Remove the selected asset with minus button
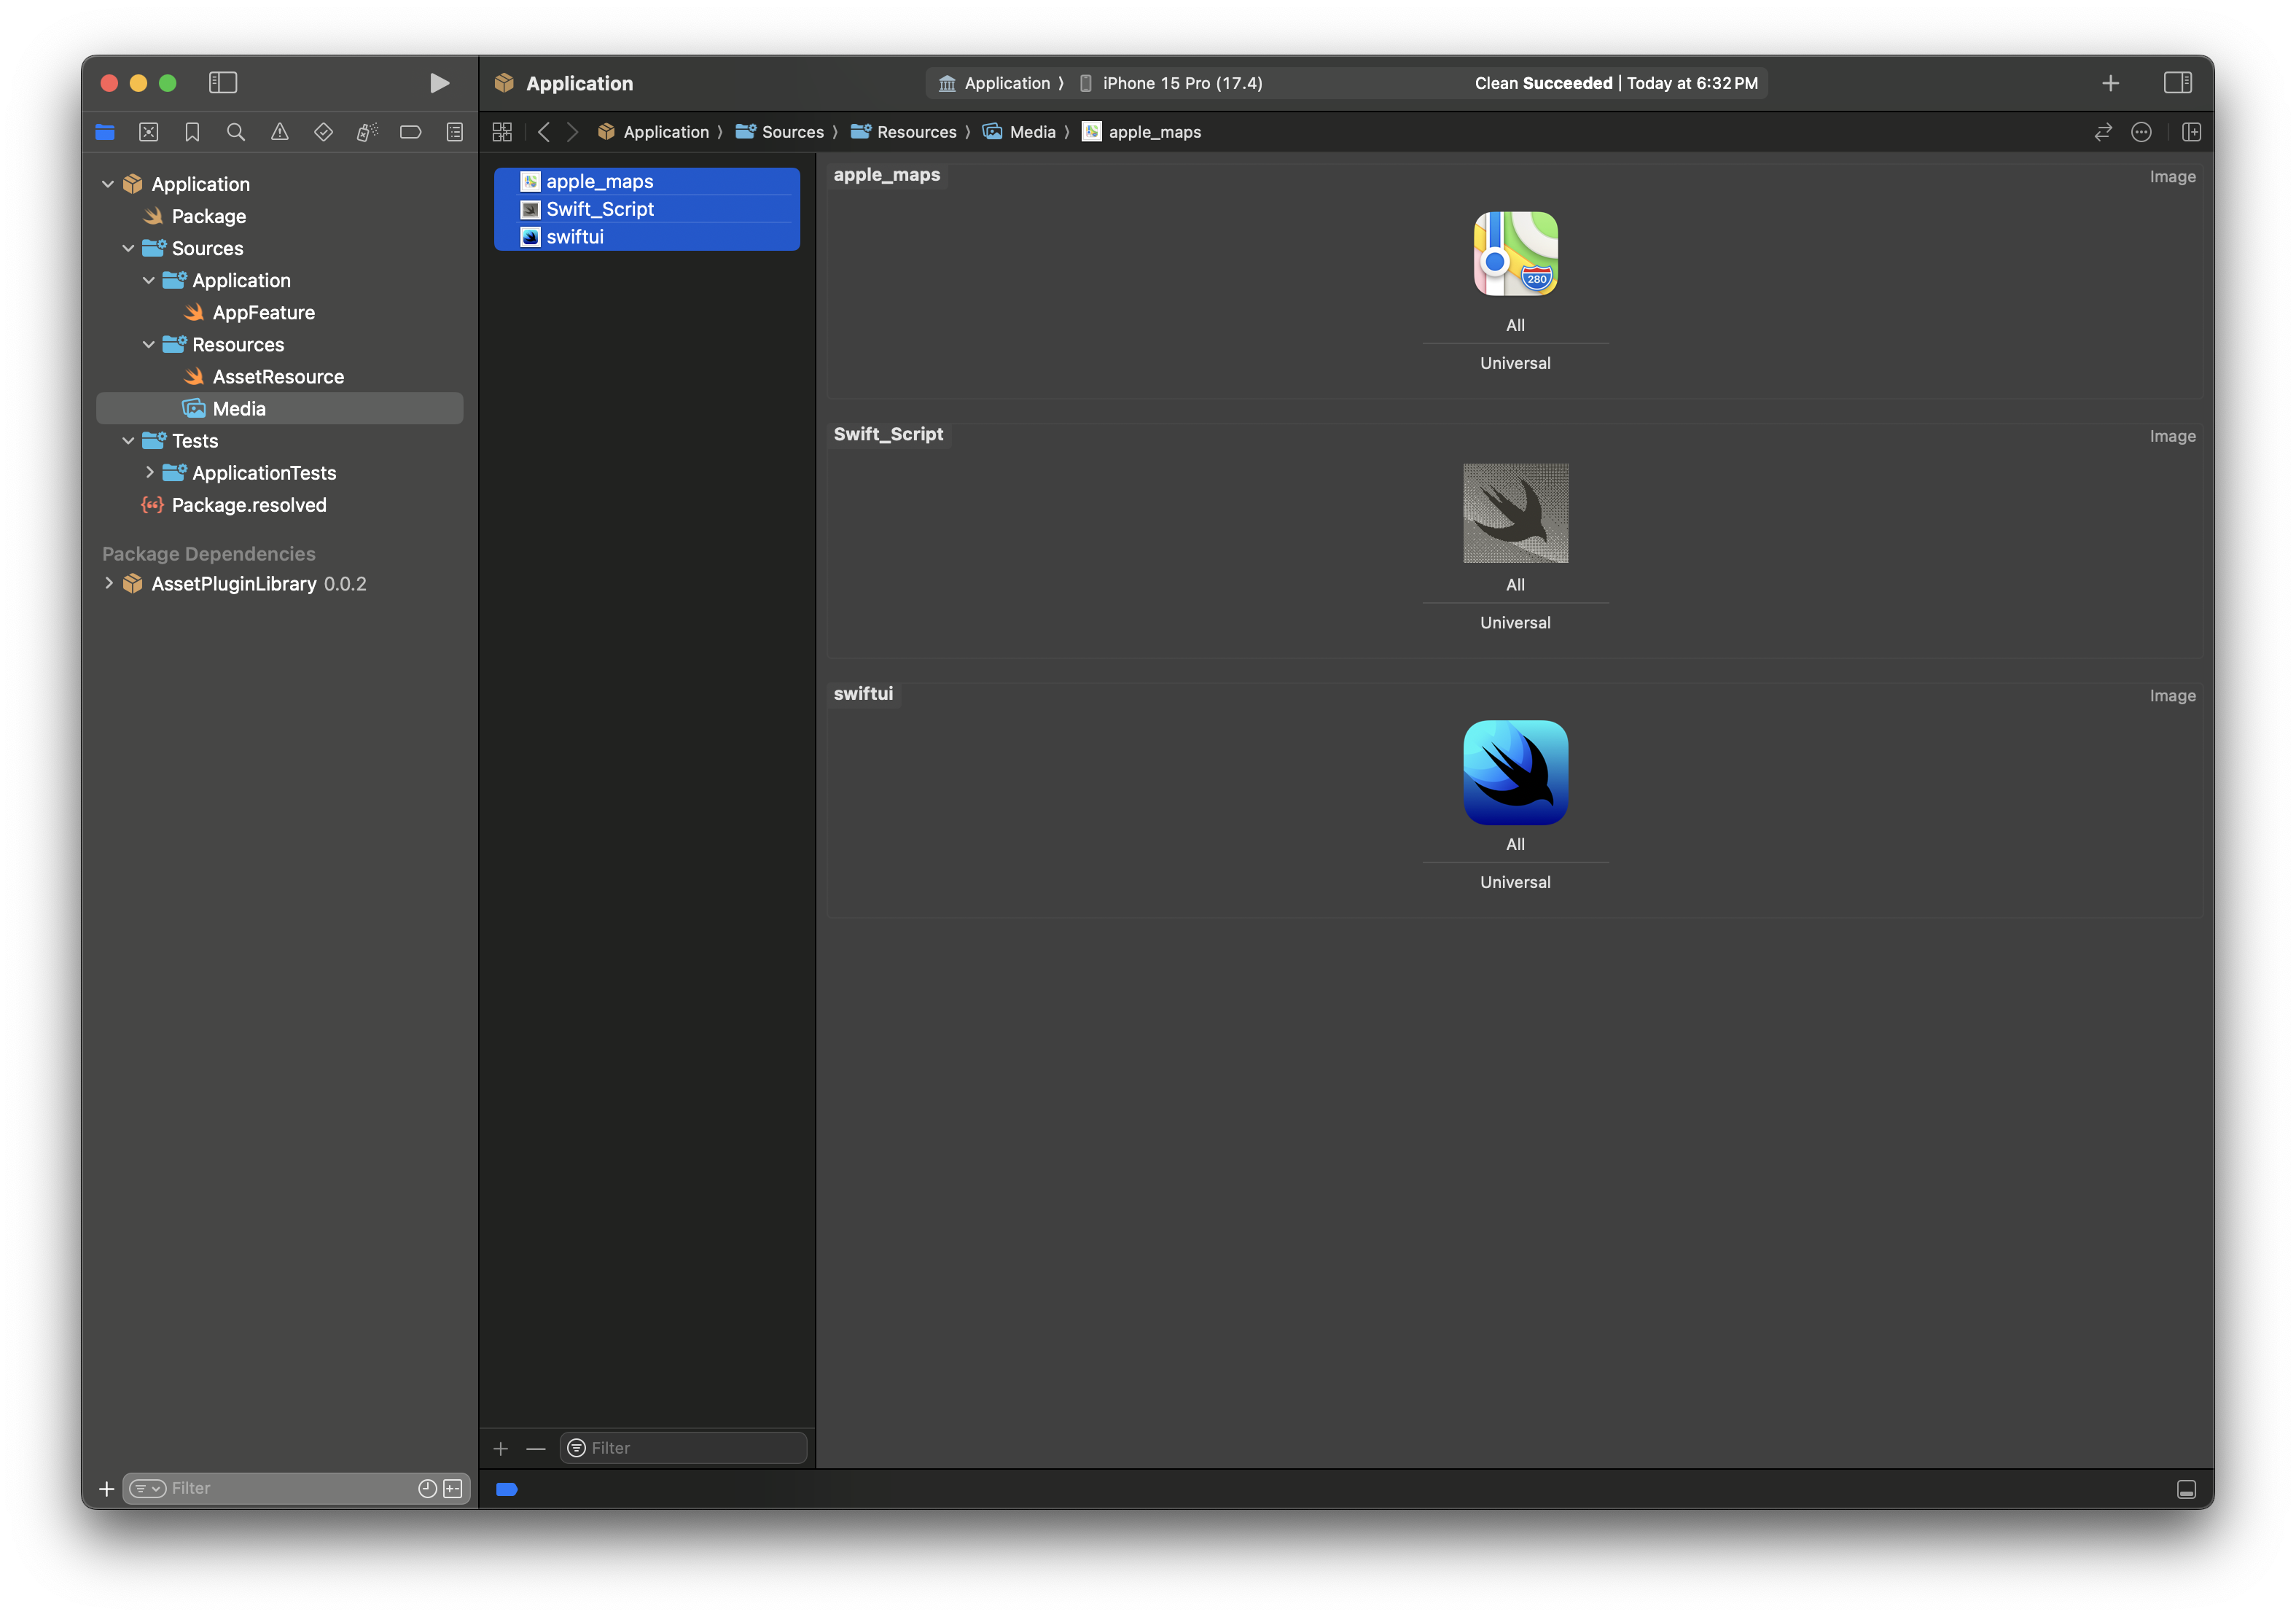Viewport: 2296px width, 1617px height. (x=536, y=1448)
